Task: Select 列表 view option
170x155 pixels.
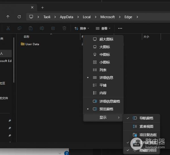Action: (x=103, y=70)
